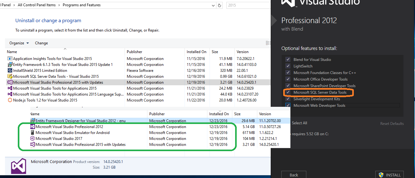Click the Visual Studio Emulator for Android icon

(32, 133)
